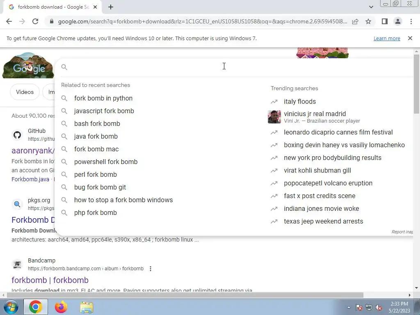Click the magnifier icon in search box
This screenshot has width=420, height=315.
64,67
